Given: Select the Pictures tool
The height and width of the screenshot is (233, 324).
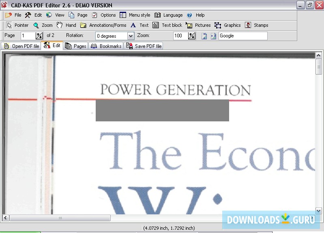Looking at the screenshot, I should click(x=198, y=25).
